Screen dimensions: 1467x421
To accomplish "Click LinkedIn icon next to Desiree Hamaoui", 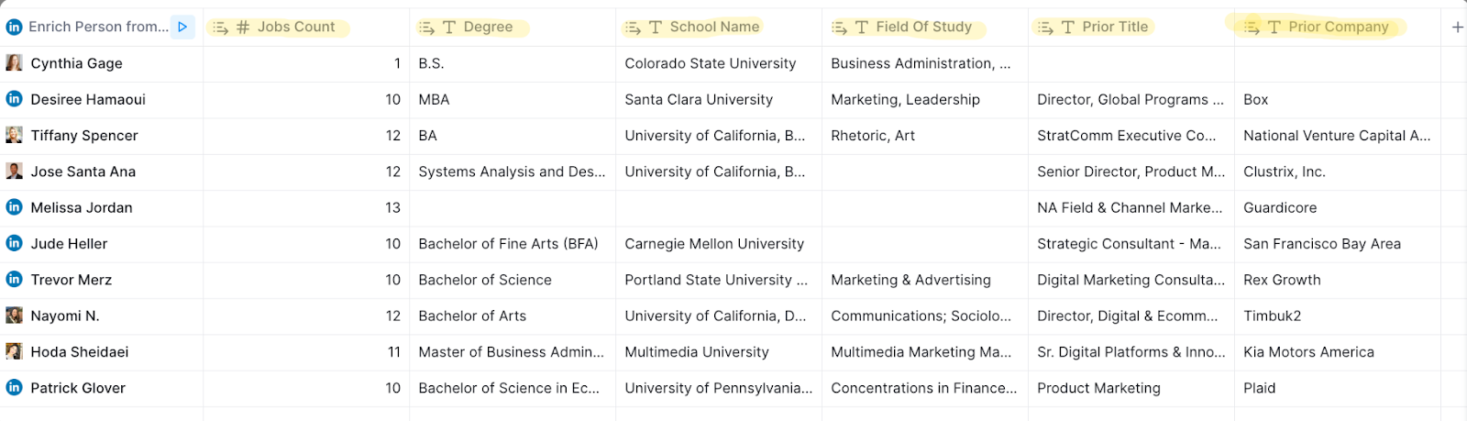I will [x=15, y=99].
